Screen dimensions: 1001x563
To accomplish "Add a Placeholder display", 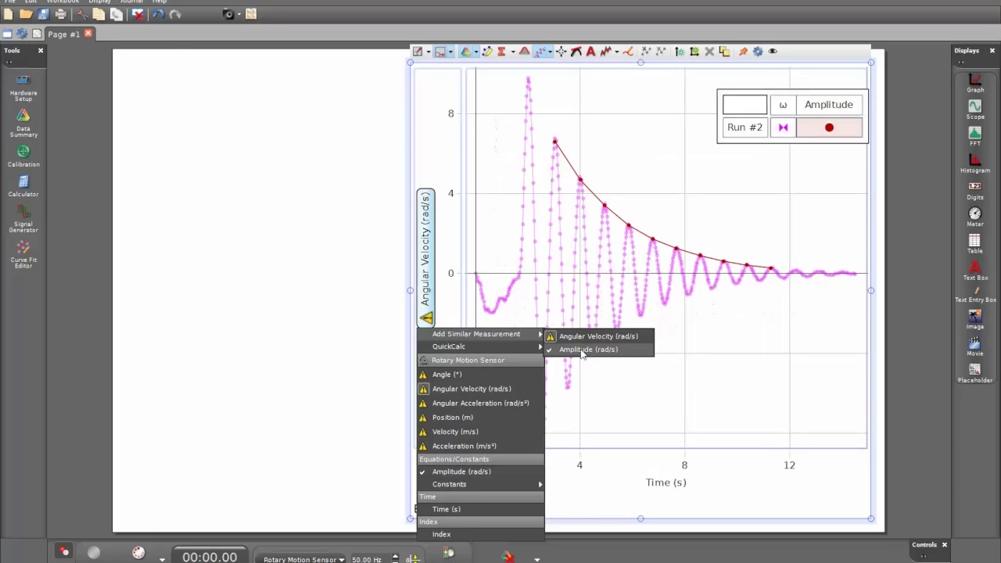I will coord(974,373).
